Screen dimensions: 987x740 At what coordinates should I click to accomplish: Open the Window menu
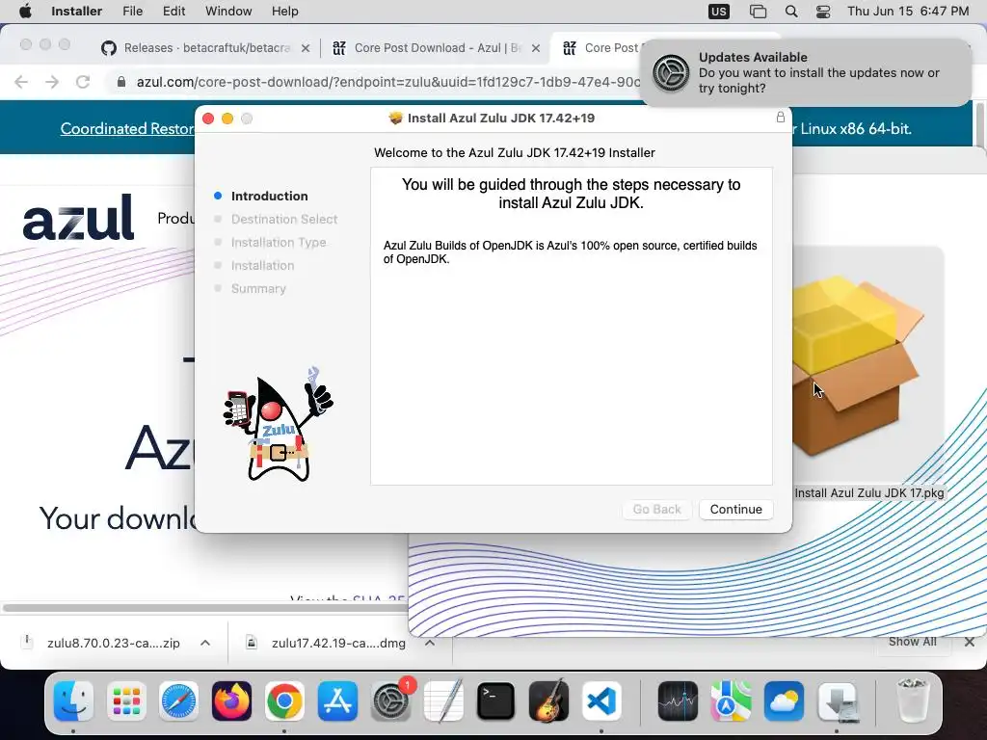point(228,12)
